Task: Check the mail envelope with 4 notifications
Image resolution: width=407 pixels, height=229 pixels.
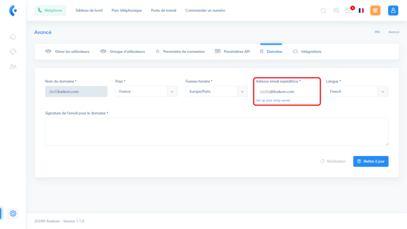Action: 349,11
